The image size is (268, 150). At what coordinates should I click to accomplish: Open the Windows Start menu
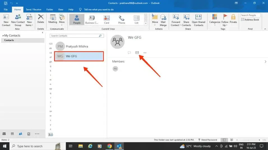[4, 146]
